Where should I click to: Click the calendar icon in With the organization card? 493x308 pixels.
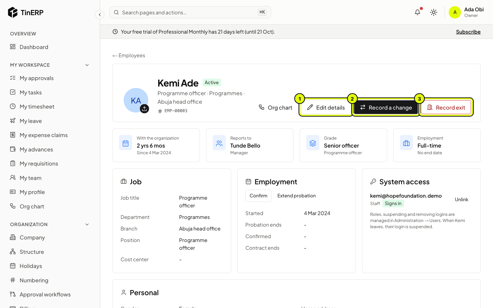tap(126, 143)
